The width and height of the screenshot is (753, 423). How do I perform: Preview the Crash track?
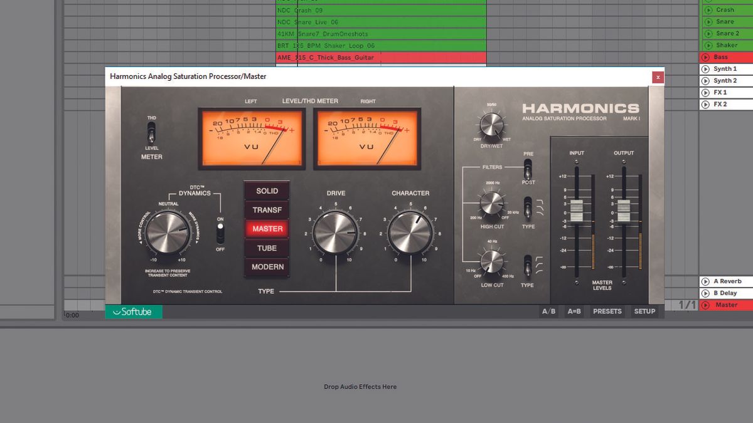(x=708, y=9)
